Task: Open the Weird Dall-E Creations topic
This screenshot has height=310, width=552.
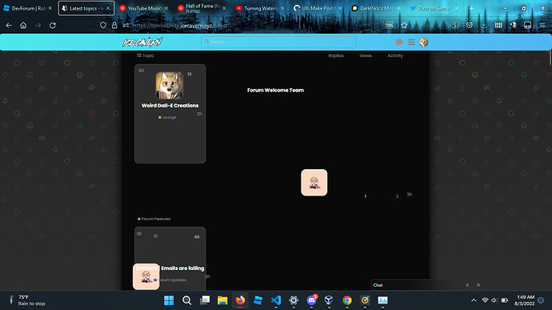Action: 170,106
